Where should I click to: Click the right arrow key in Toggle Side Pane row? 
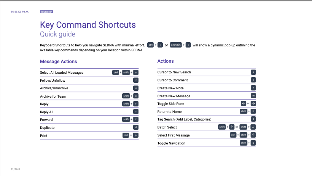[x=253, y=103]
